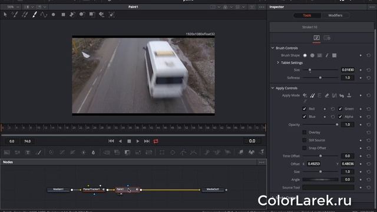The width and height of the screenshot is (377, 212).
Task: Select the arrow pointer tool in the paint toolbar
Action: 5,15
